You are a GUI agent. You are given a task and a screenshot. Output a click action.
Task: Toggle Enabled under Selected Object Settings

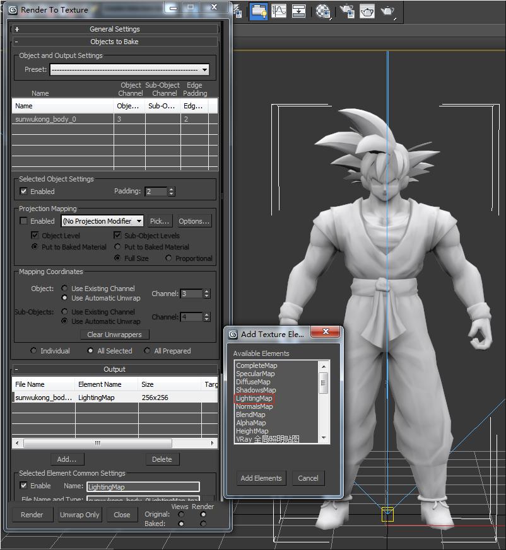[x=23, y=191]
